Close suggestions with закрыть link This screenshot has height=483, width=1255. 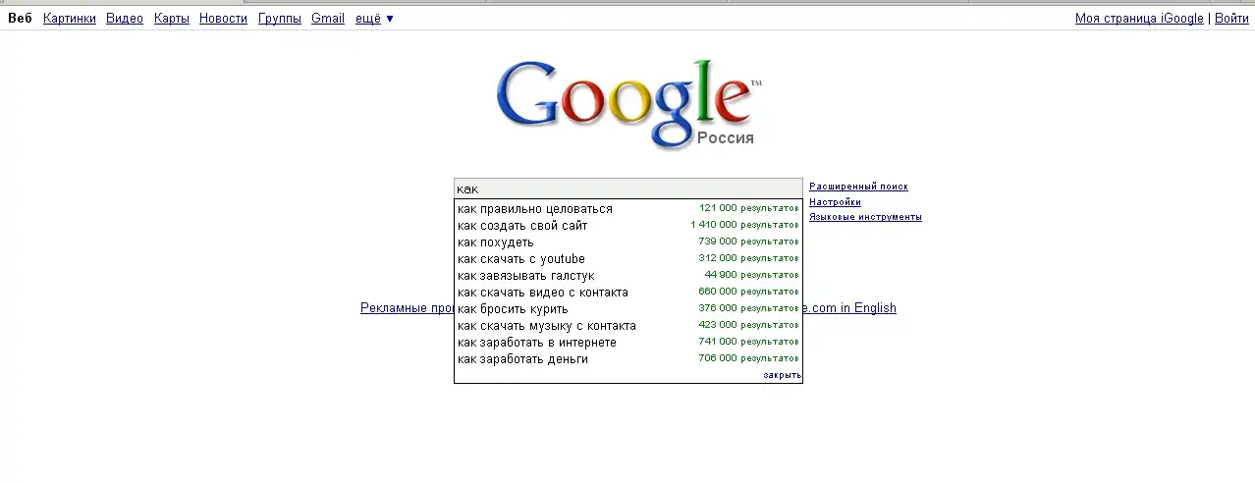pyautogui.click(x=782, y=375)
